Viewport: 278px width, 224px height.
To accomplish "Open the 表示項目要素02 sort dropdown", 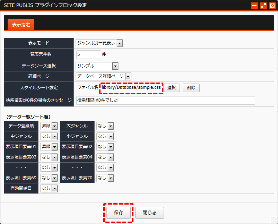I will (105, 147).
